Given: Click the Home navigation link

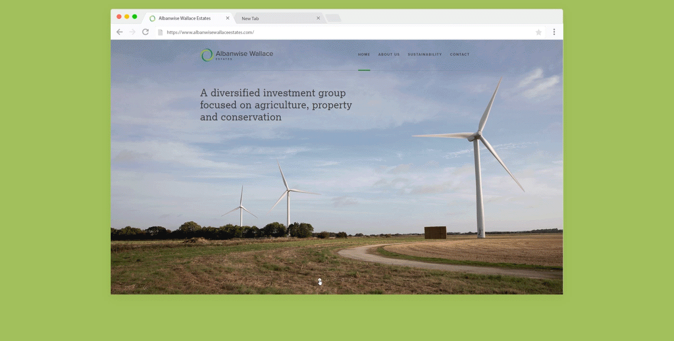Looking at the screenshot, I should [364, 54].
